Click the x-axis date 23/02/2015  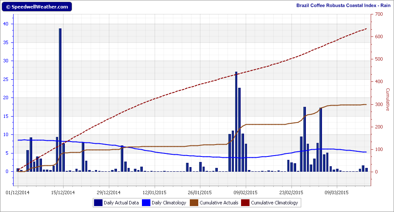click(291, 192)
